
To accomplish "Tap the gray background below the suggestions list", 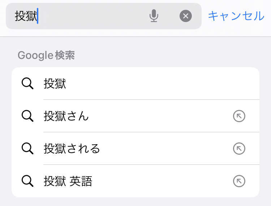I will coord(135,202).
